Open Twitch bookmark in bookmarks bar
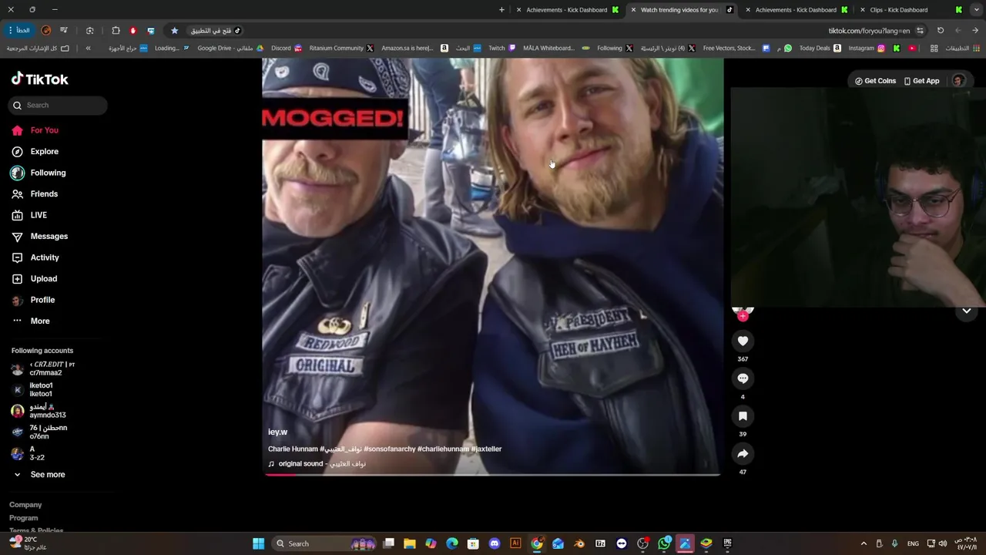This screenshot has width=986, height=555. (x=502, y=48)
